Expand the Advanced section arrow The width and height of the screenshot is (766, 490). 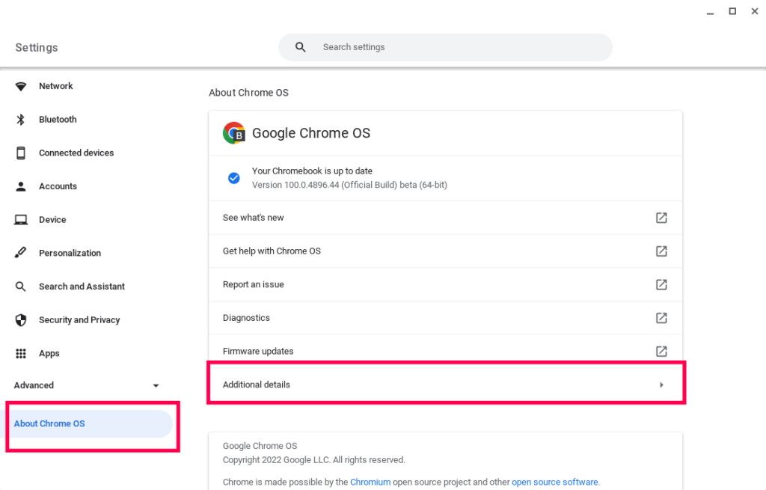coord(156,385)
